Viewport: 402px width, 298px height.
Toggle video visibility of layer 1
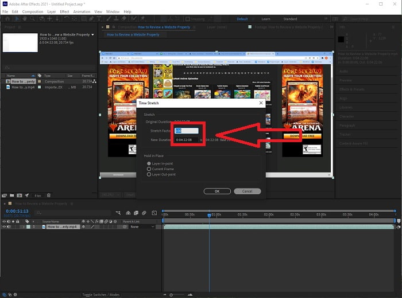pos(4,227)
